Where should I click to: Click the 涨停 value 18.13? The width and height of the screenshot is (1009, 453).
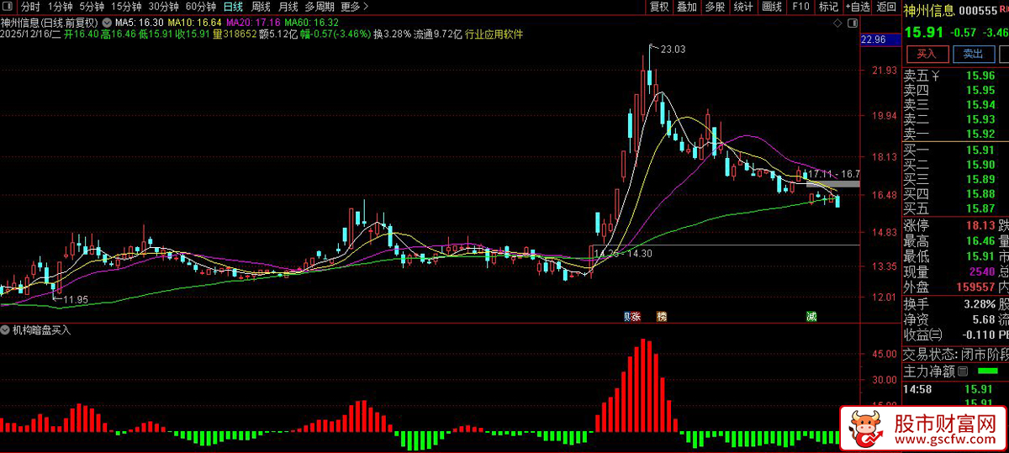click(x=980, y=225)
